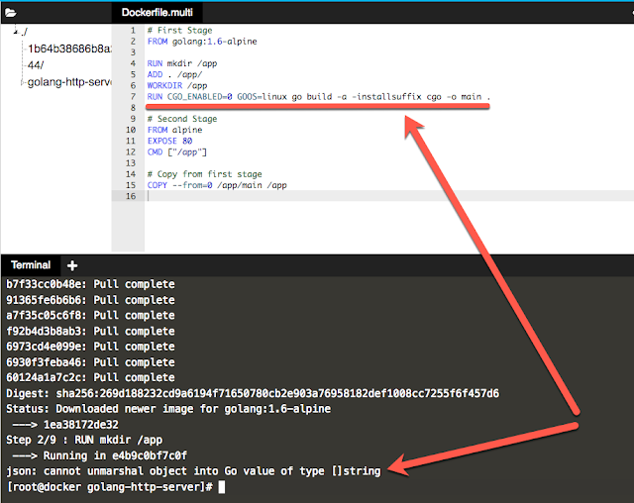Click 'COPY --from=0 /app/main /app' line
This screenshot has height=503, width=634.
[217, 185]
